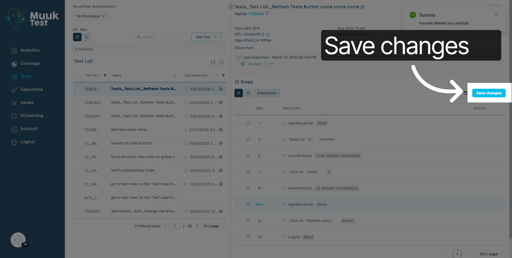This screenshot has height=258, width=512.
Task: Run test TC66981 with its play icon
Action: pos(221,211)
